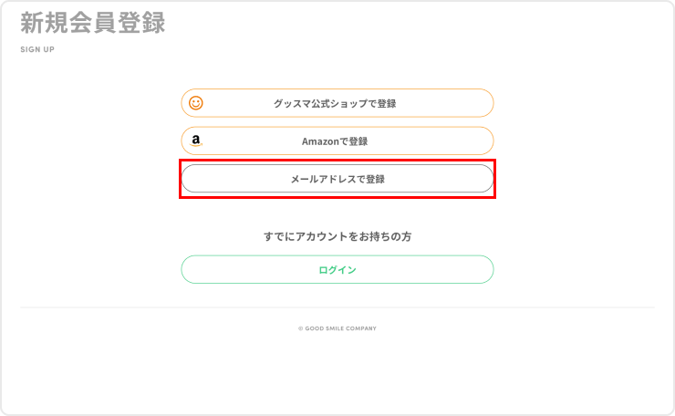675x416 pixels.
Task: Click the メールアドレスで登録 label text
Action: click(337, 179)
